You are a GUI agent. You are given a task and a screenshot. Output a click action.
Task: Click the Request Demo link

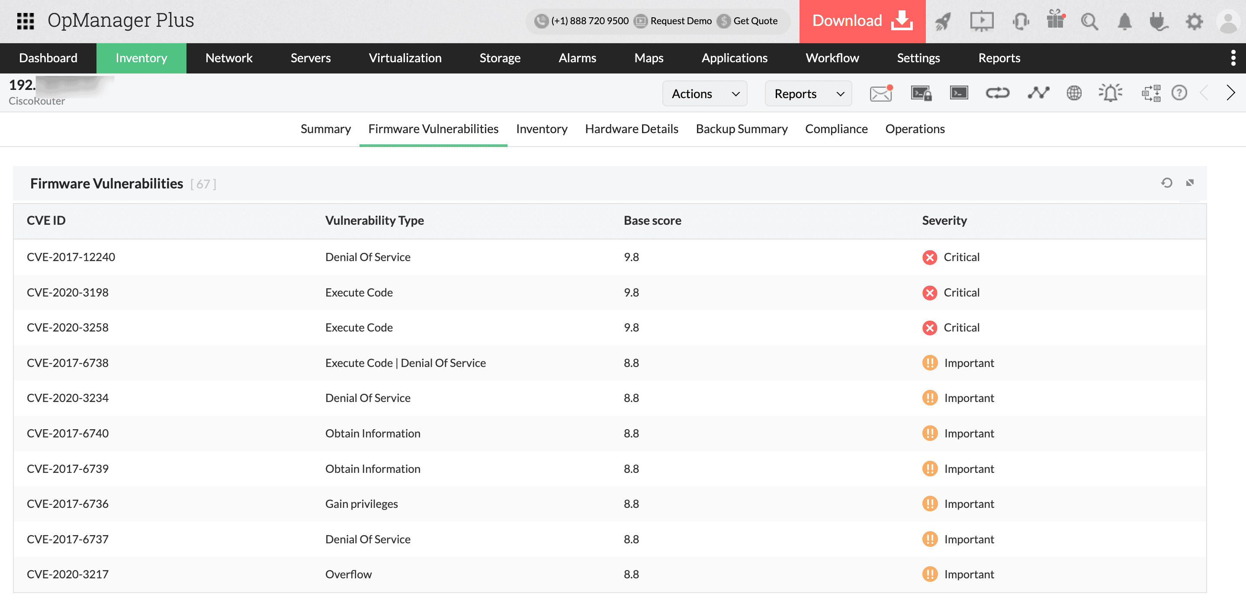pyautogui.click(x=673, y=21)
